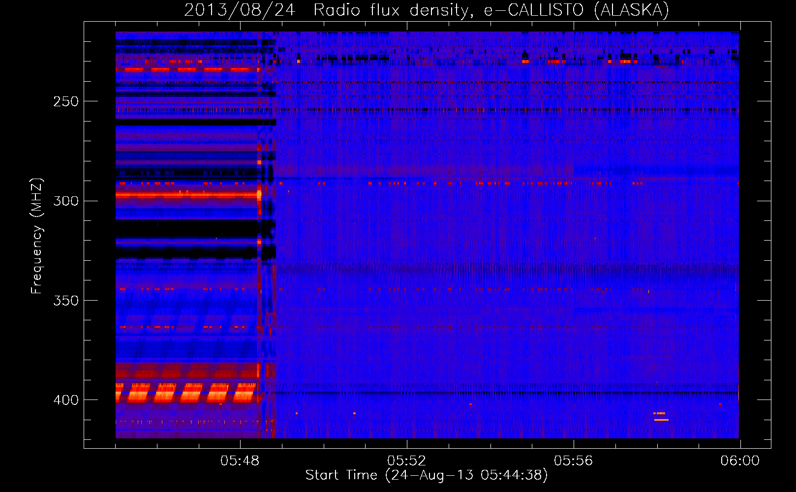The height and width of the screenshot is (492, 796).
Task: Click the 250 frequency tick label
Action: 66,101
